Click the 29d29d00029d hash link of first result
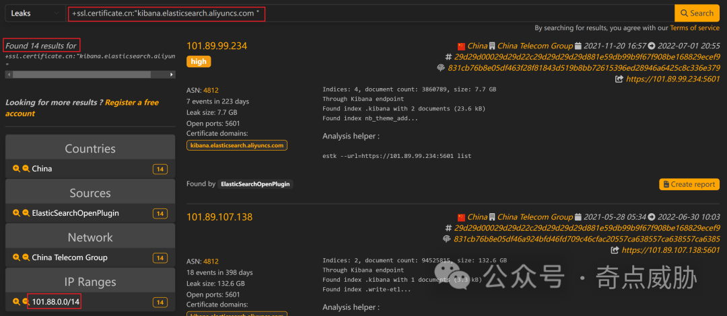 [x=587, y=57]
